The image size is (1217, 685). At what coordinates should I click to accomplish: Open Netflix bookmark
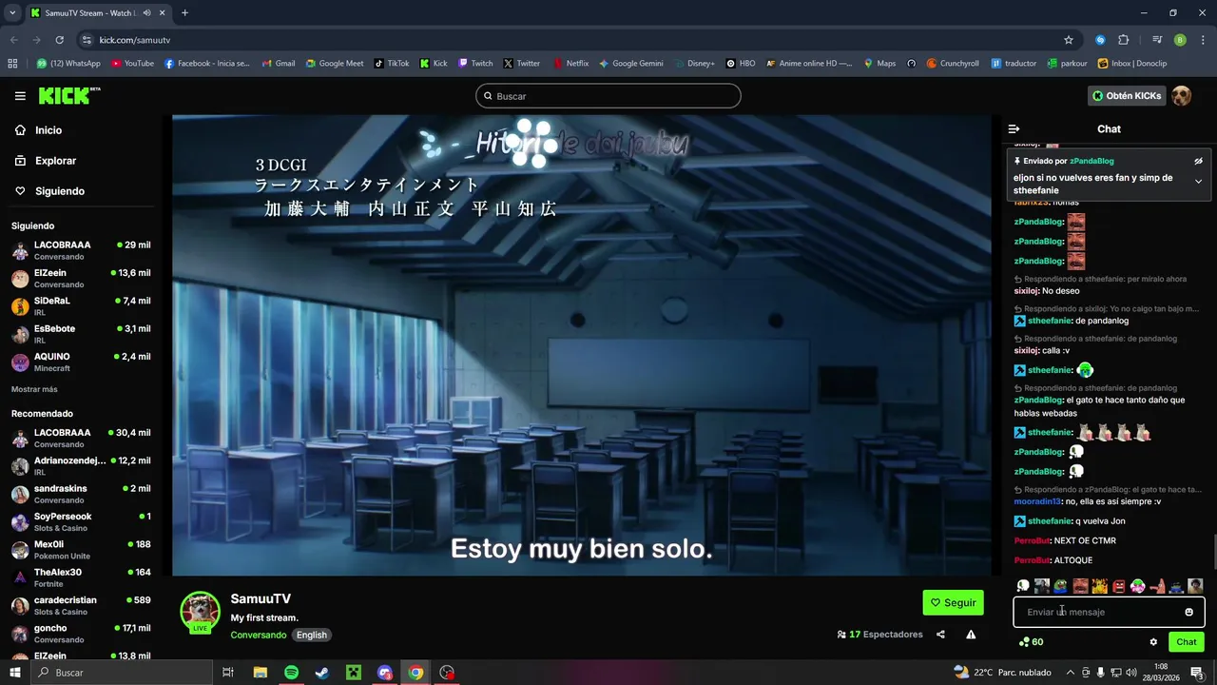point(570,64)
